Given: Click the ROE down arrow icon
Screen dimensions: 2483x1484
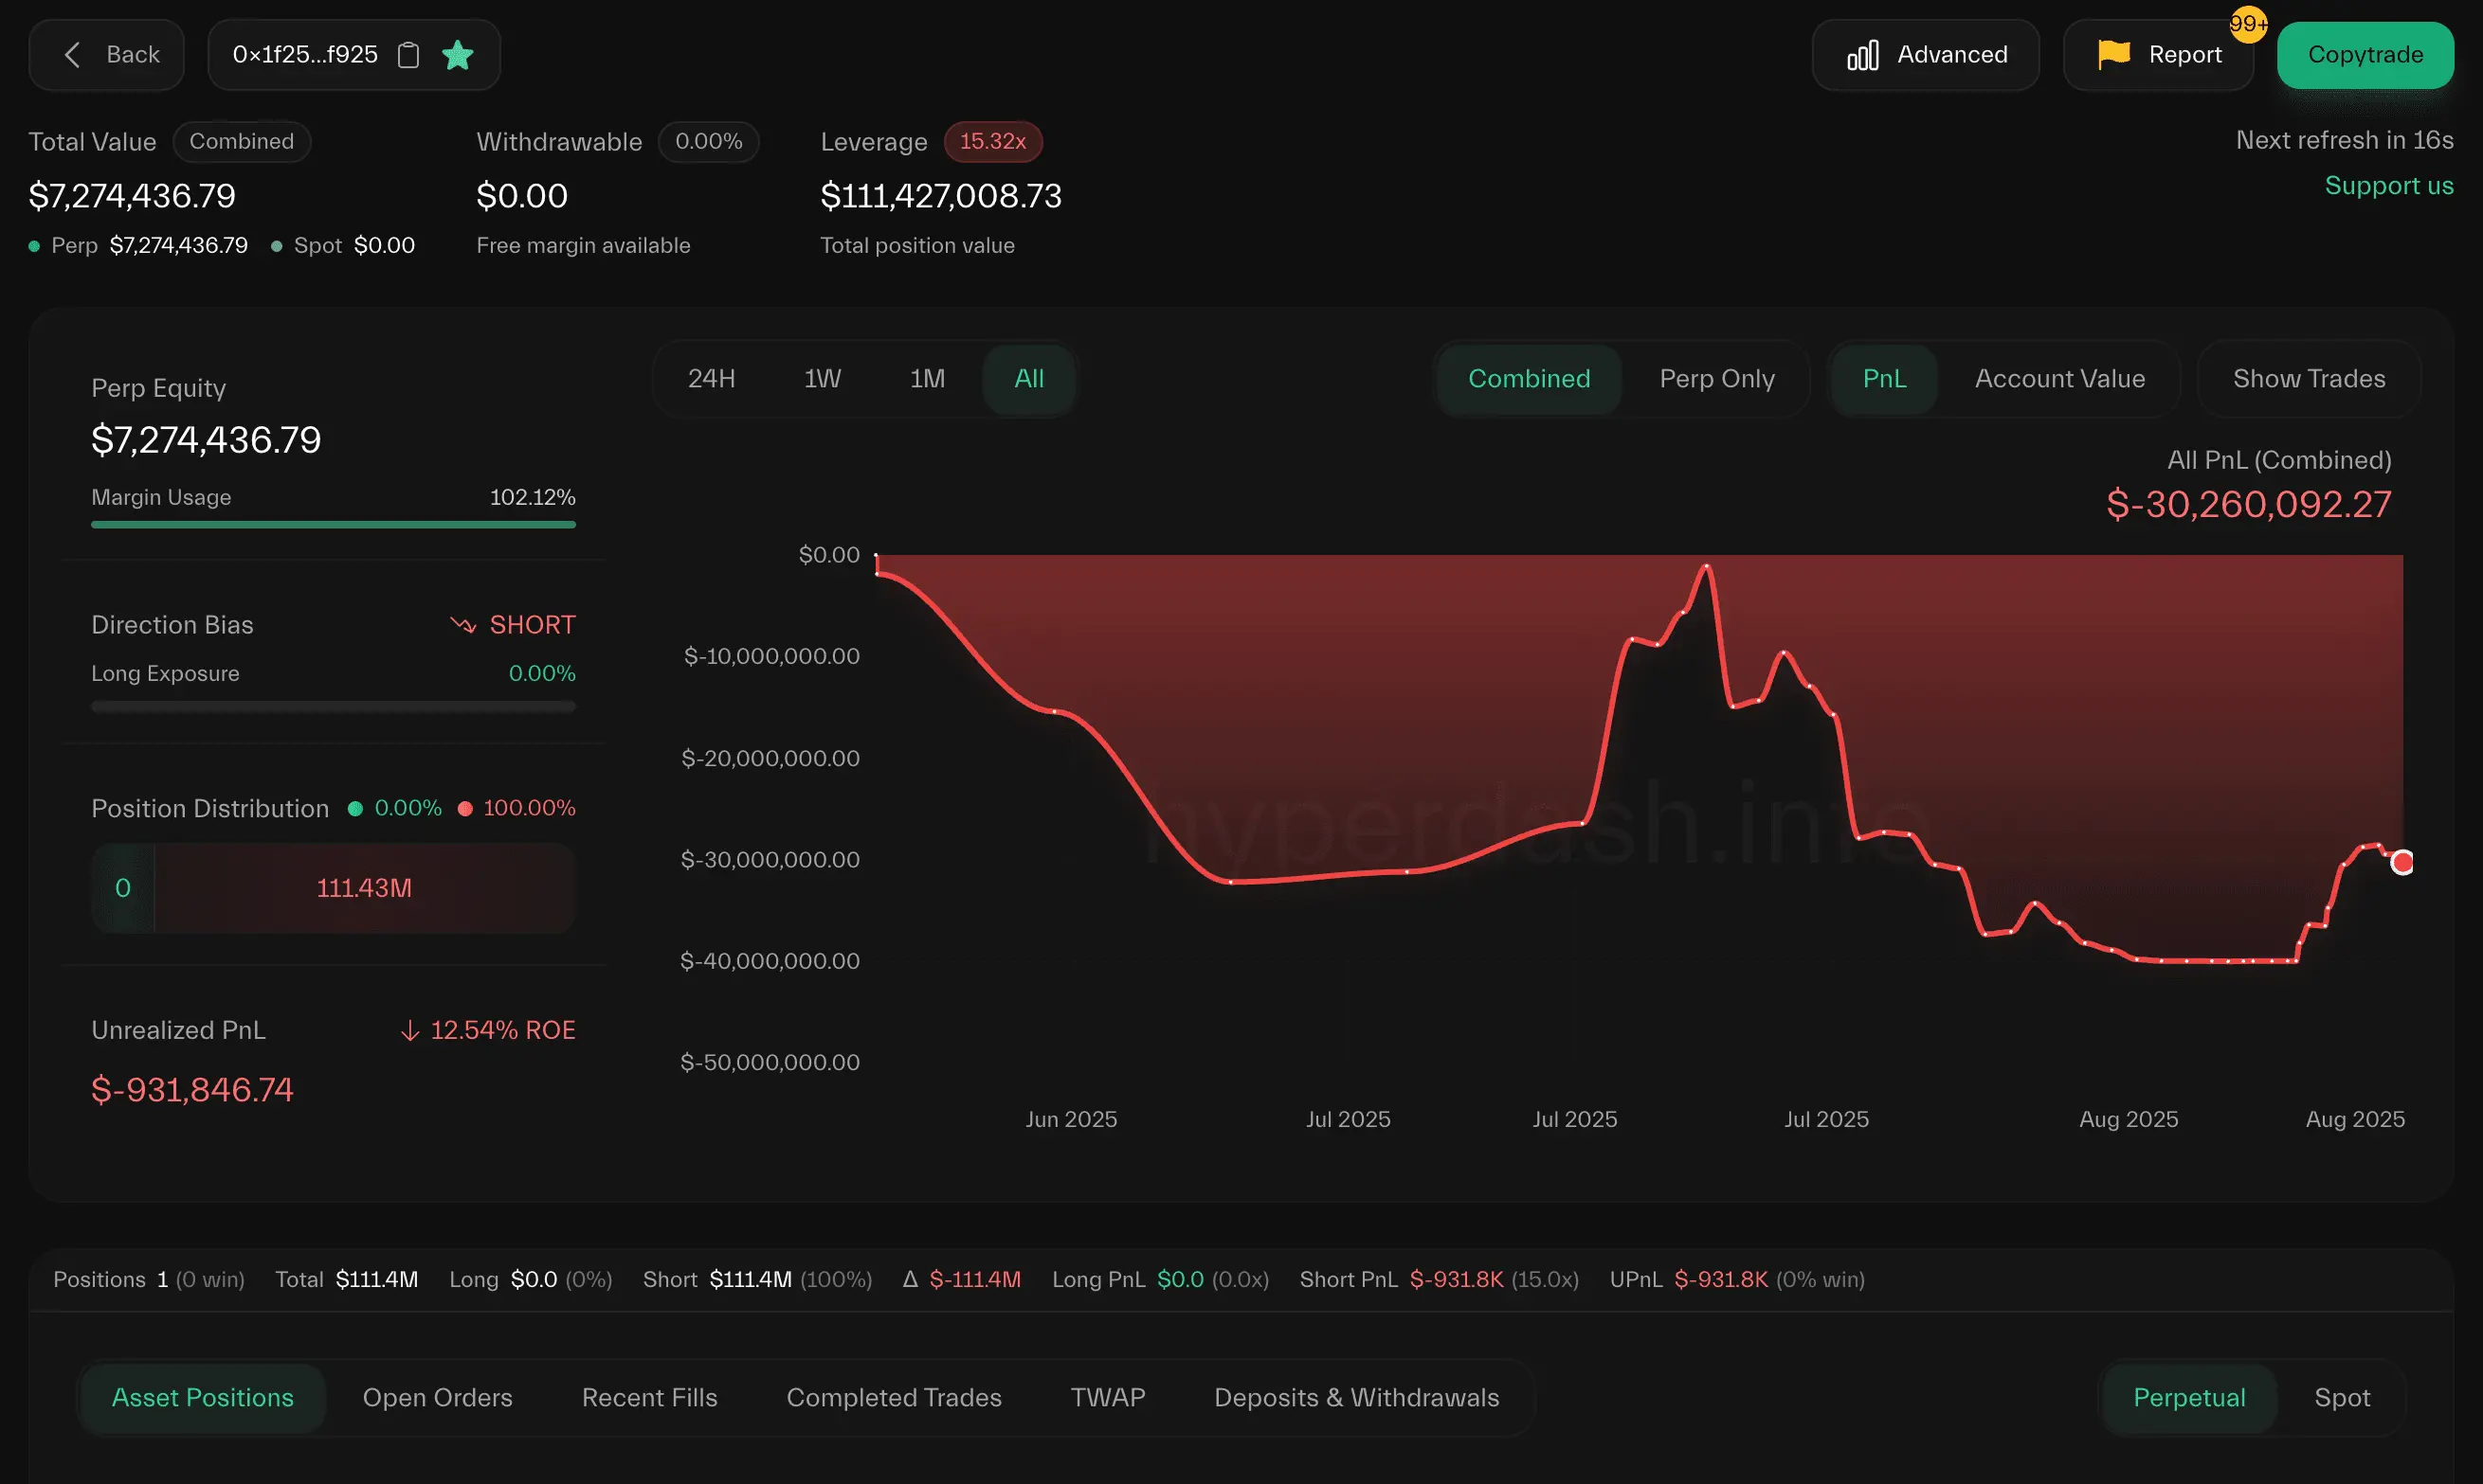Looking at the screenshot, I should 409,1031.
